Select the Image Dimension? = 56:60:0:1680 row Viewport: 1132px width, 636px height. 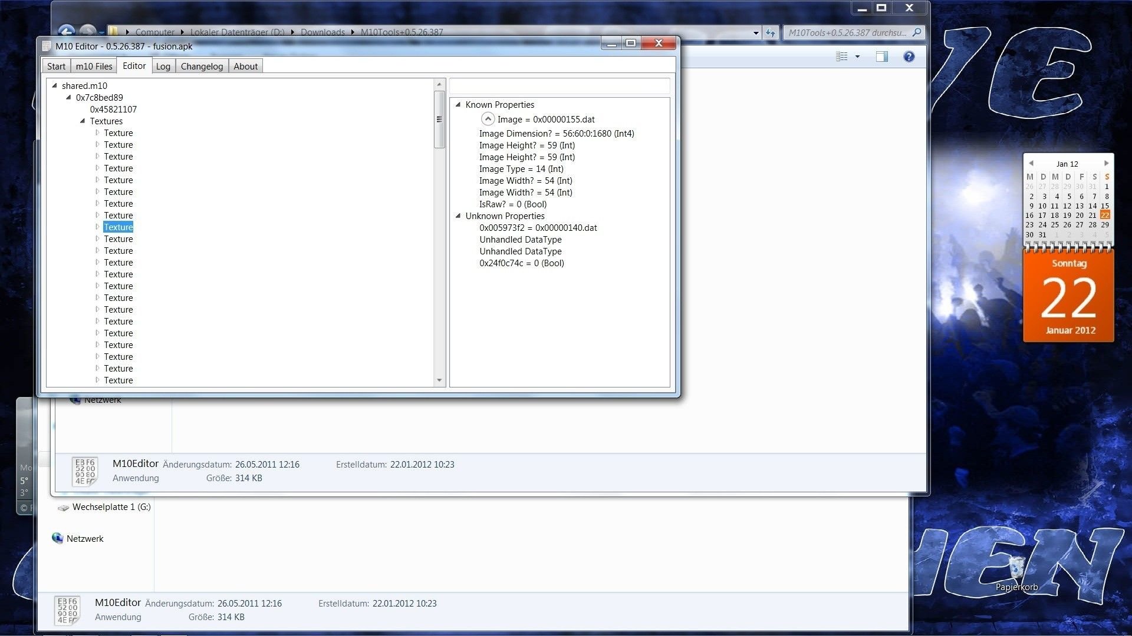coord(557,134)
